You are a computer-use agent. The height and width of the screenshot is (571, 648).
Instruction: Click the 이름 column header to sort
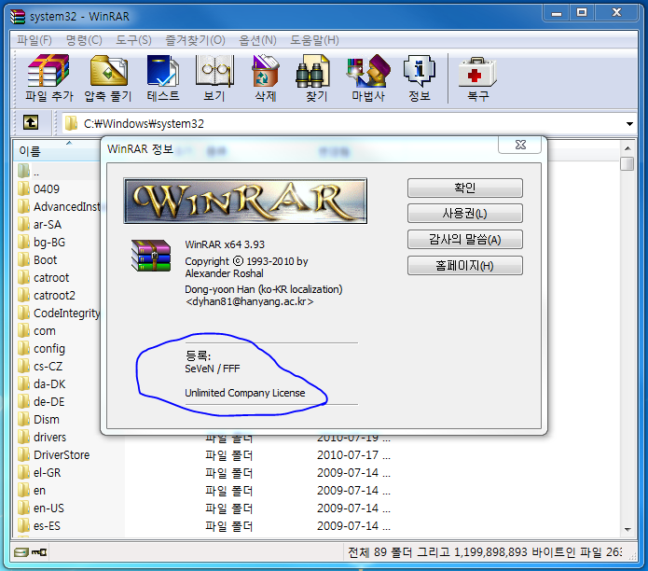tap(56, 150)
